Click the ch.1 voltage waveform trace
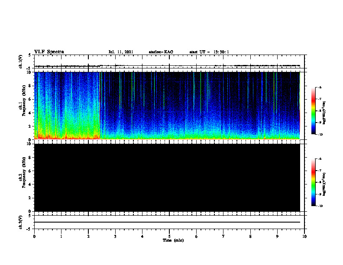343x265 pixels. [x=167, y=65]
